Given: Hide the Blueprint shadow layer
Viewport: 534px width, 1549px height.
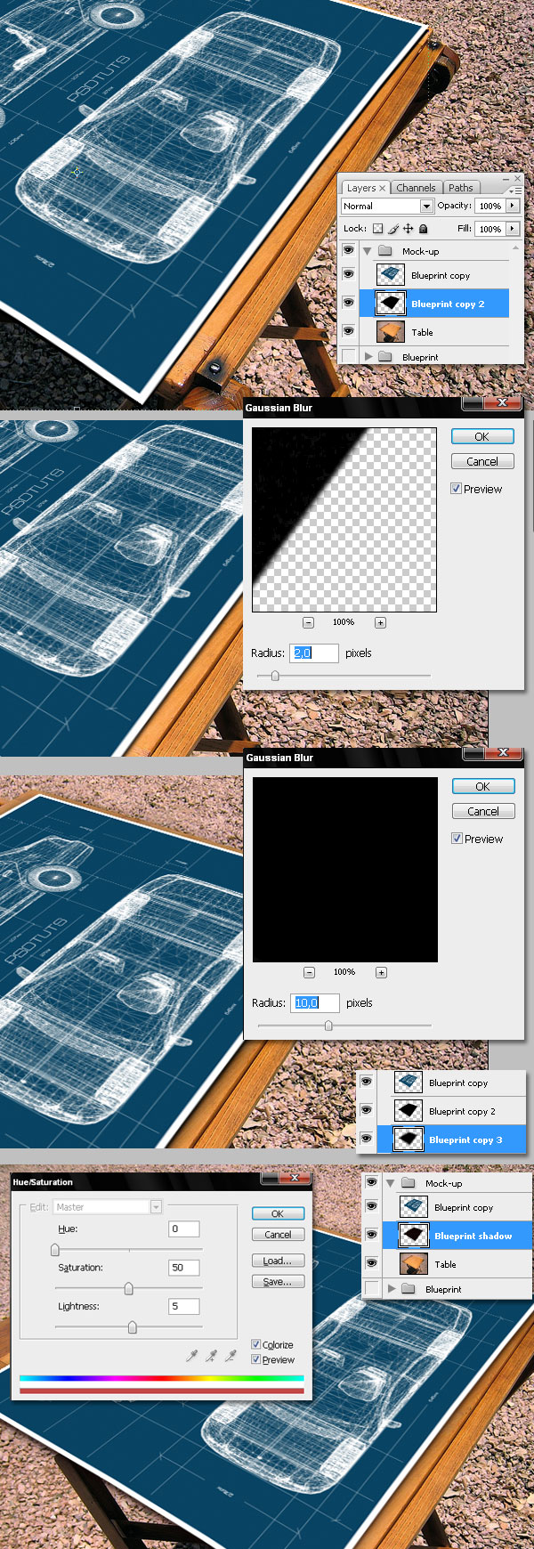Looking at the screenshot, I should coord(372,1235).
